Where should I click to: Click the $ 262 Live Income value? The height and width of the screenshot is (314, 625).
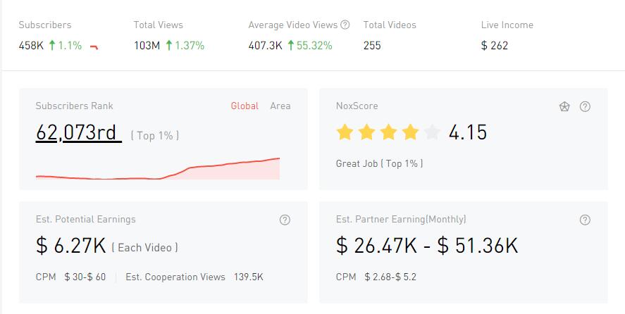point(495,46)
